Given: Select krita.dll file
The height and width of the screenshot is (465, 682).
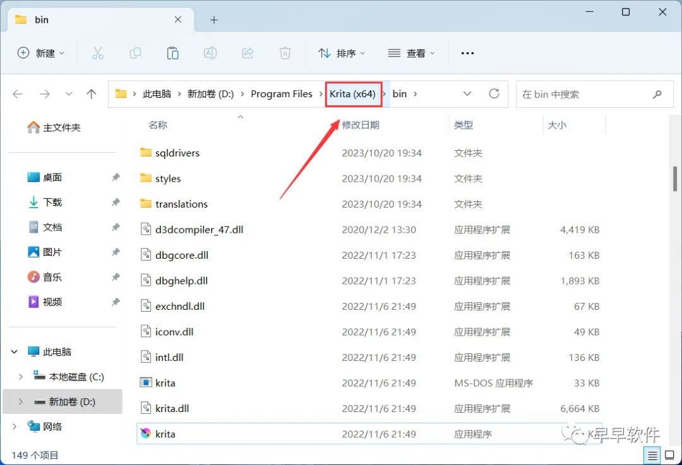Looking at the screenshot, I should point(369,408).
